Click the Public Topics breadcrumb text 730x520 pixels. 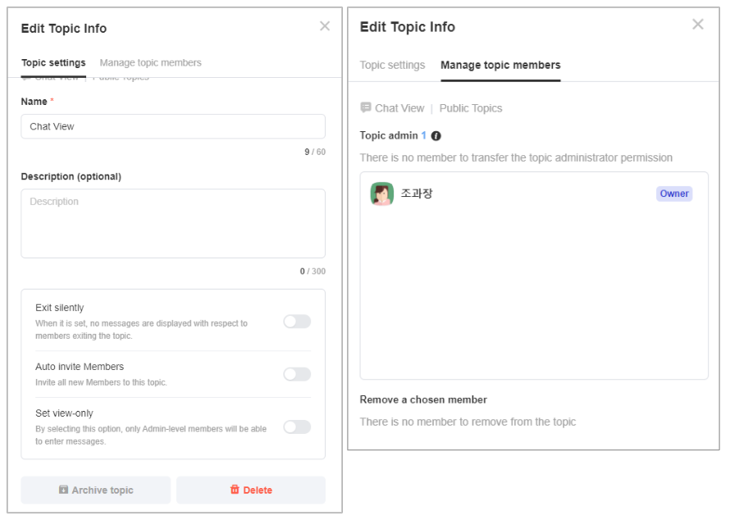tap(471, 108)
